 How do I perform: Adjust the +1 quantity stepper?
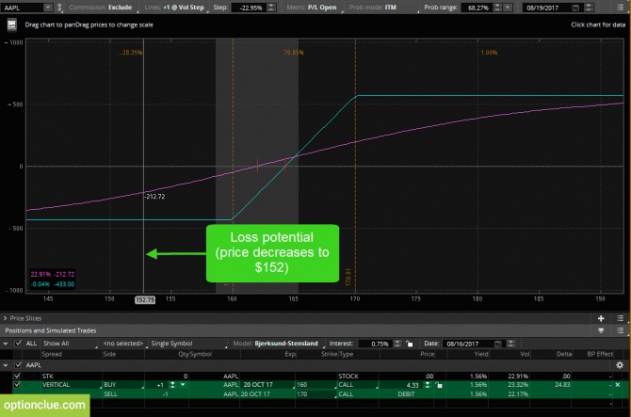[x=172, y=385]
